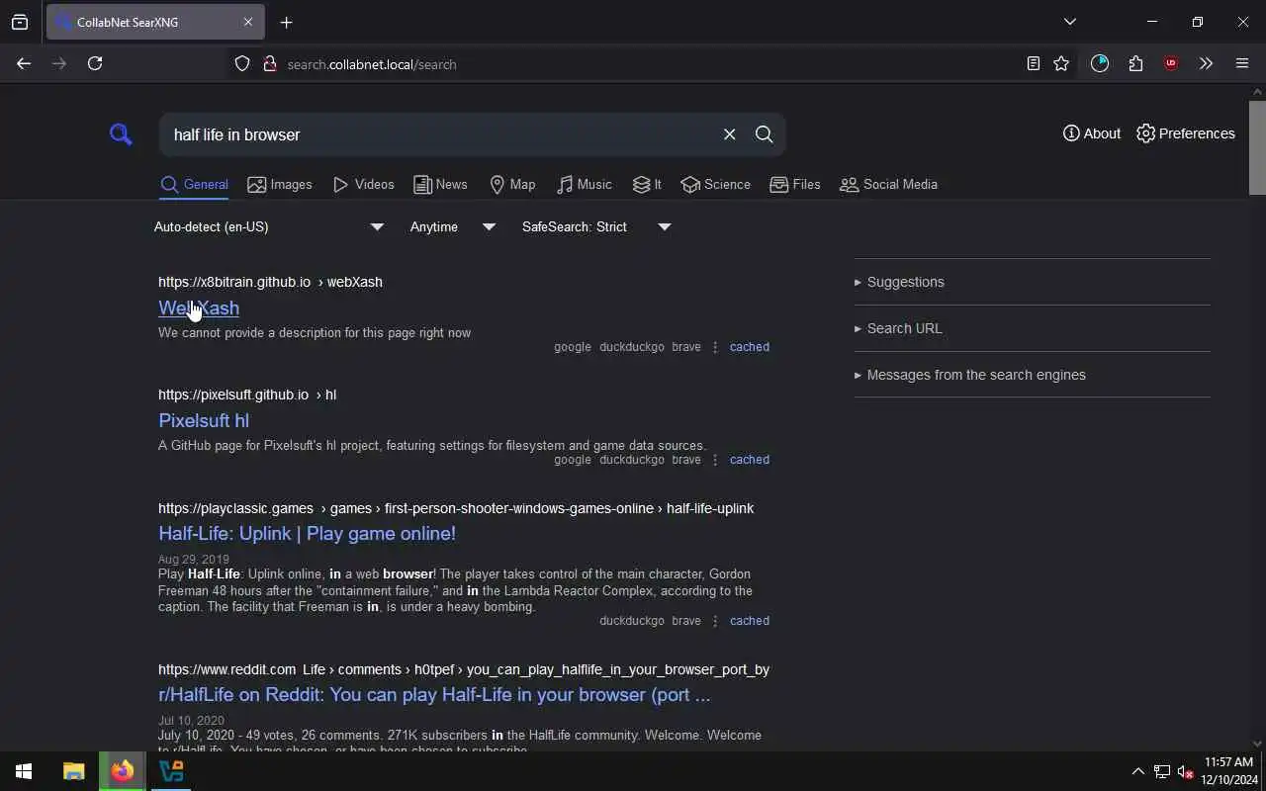This screenshot has width=1266, height=791.
Task: Go back with the browser back arrow
Action: click(x=24, y=63)
